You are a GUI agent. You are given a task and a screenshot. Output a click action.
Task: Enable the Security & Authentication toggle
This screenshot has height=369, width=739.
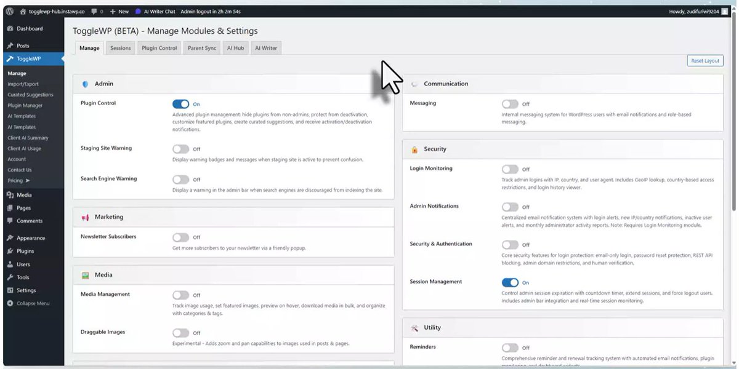point(510,245)
